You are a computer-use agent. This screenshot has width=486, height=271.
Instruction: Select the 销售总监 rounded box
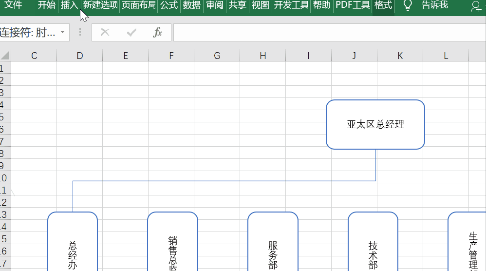coord(173,242)
